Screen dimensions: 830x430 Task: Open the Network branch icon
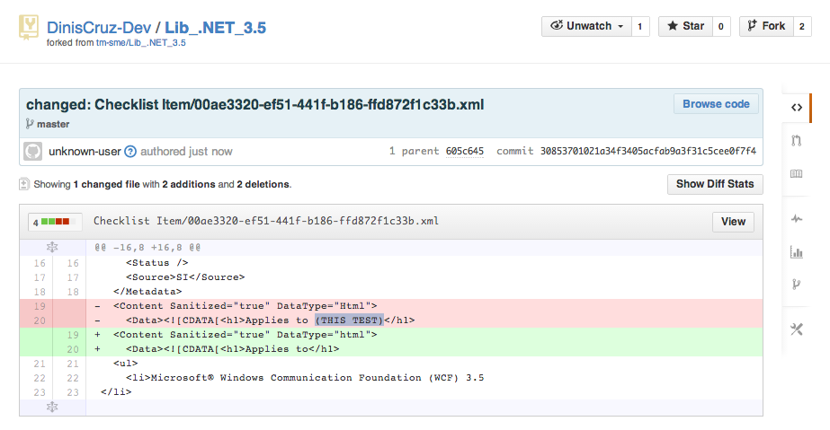coord(796,285)
